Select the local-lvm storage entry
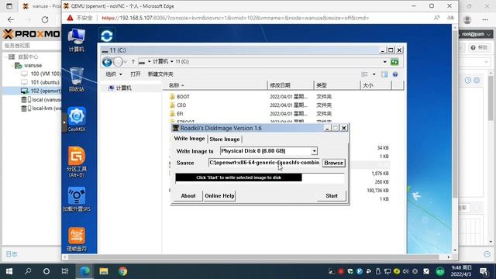Image resolution: width=496 pixels, height=279 pixels. tap(40, 108)
